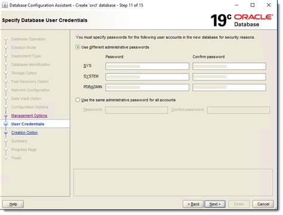
Task: Close the Database Configuration Assistant window
Action: pyautogui.click(x=269, y=5)
